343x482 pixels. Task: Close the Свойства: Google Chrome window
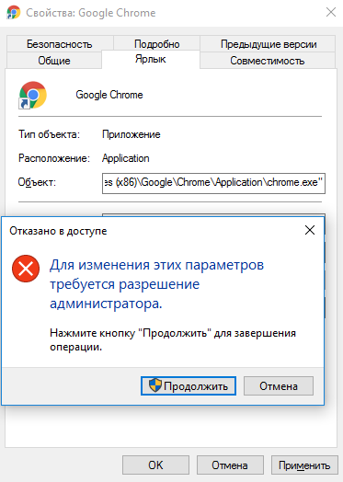coord(331,12)
